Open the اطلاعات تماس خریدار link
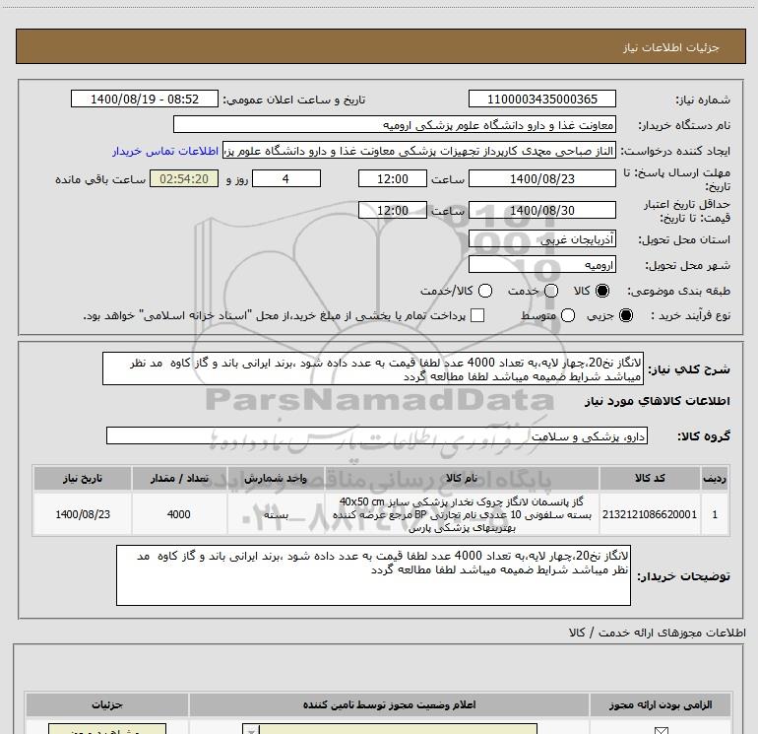 (x=165, y=151)
